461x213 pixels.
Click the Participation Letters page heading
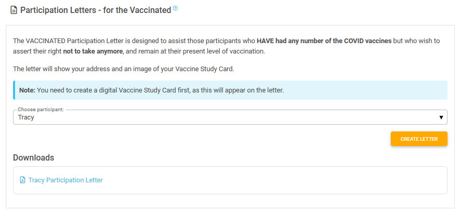[96, 10]
